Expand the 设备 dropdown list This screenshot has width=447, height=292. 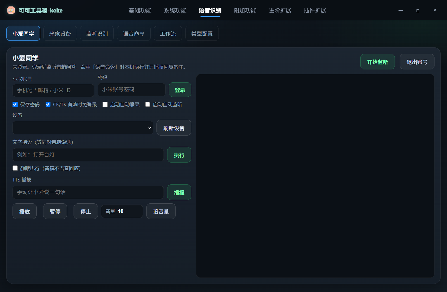(83, 128)
